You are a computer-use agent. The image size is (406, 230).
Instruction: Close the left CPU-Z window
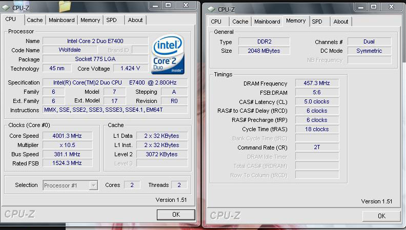tap(186, 6)
